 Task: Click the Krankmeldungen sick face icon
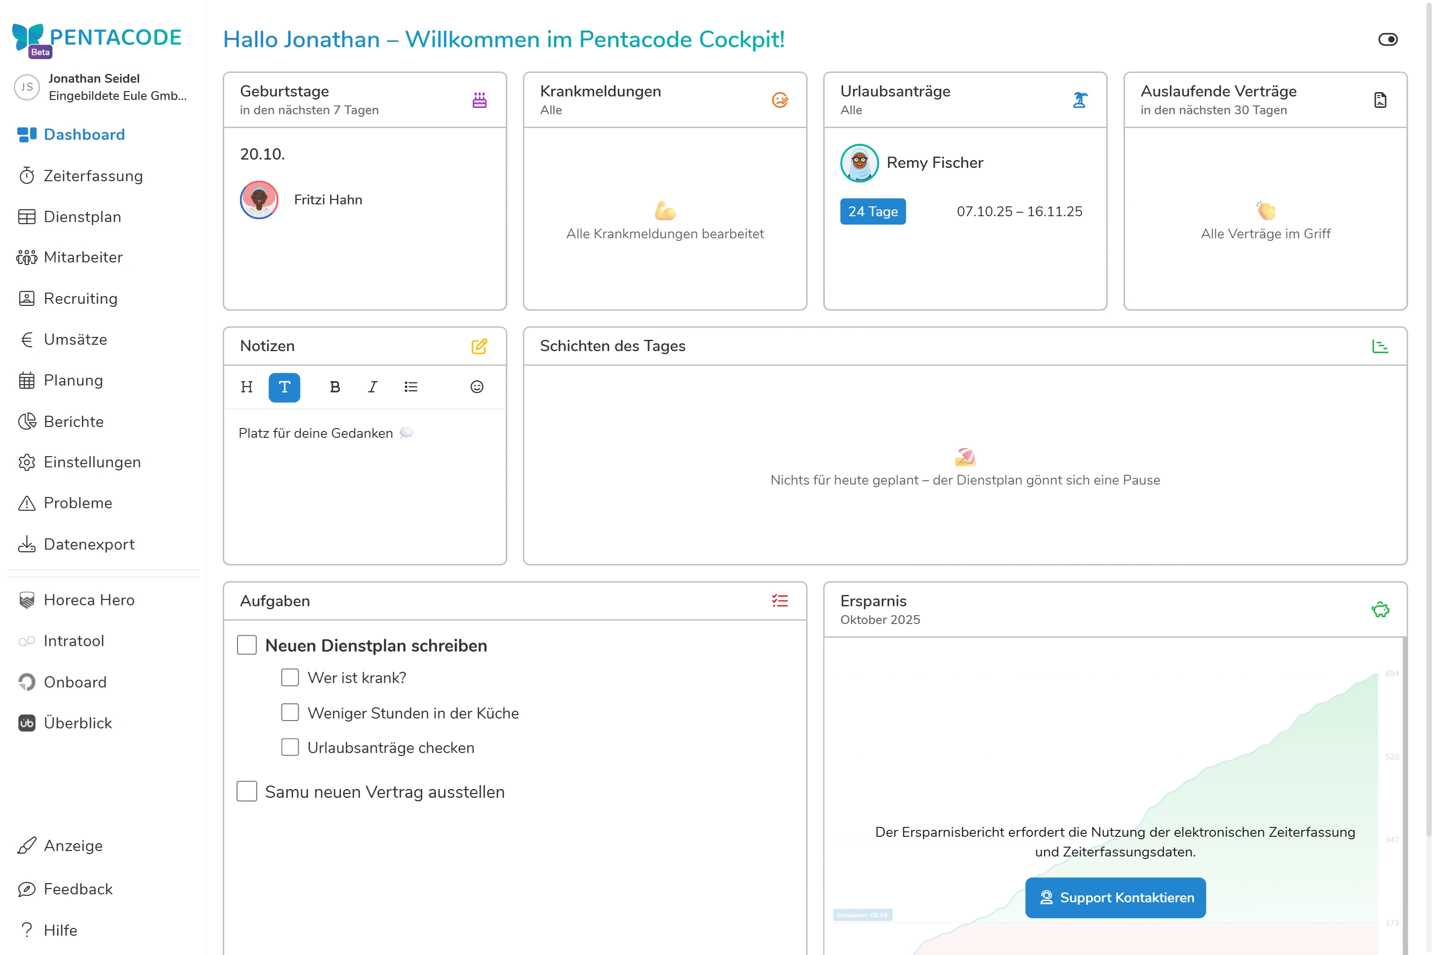(780, 99)
